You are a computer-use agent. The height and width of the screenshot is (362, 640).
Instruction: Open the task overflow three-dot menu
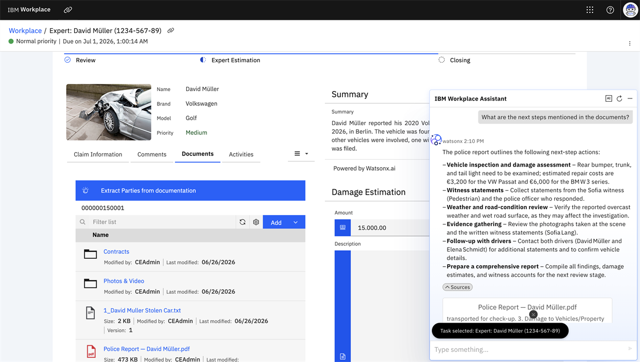[630, 44]
